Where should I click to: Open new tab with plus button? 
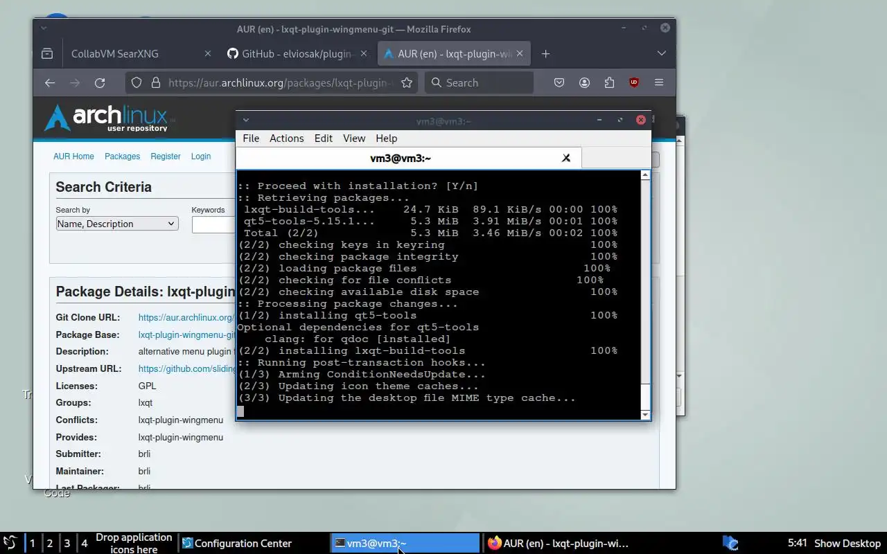[x=545, y=53]
